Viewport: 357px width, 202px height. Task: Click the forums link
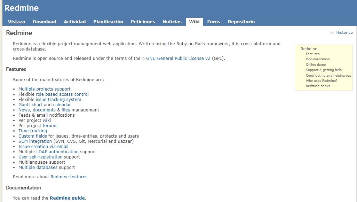[x=50, y=126]
